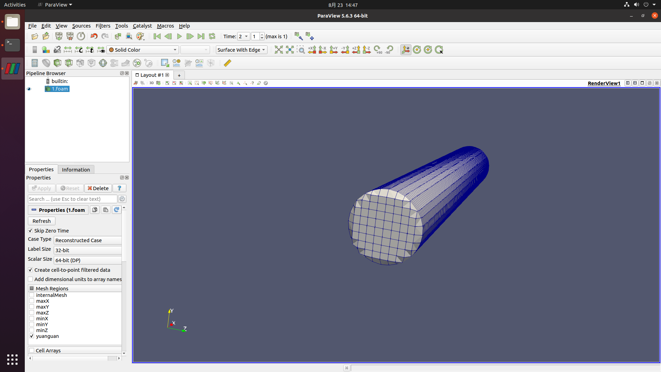
Task: Toggle Skip Zero Time checkbox
Action: (30, 230)
